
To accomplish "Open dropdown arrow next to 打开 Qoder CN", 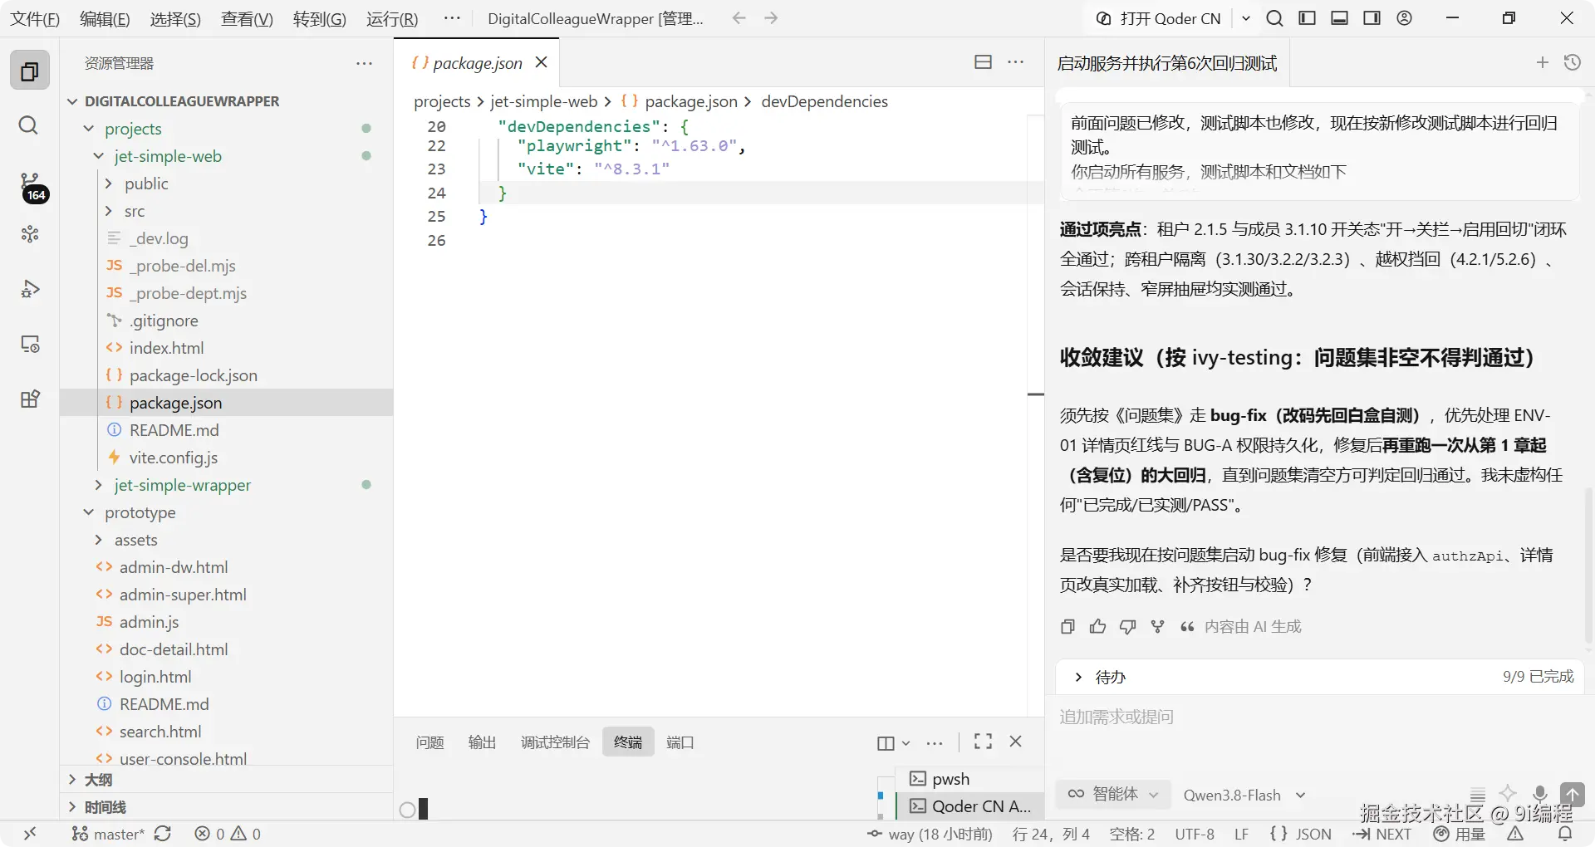I will click(1246, 18).
